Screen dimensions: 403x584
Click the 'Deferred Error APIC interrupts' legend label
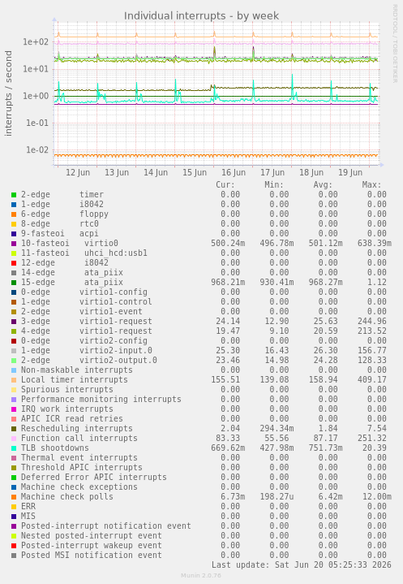(94, 477)
